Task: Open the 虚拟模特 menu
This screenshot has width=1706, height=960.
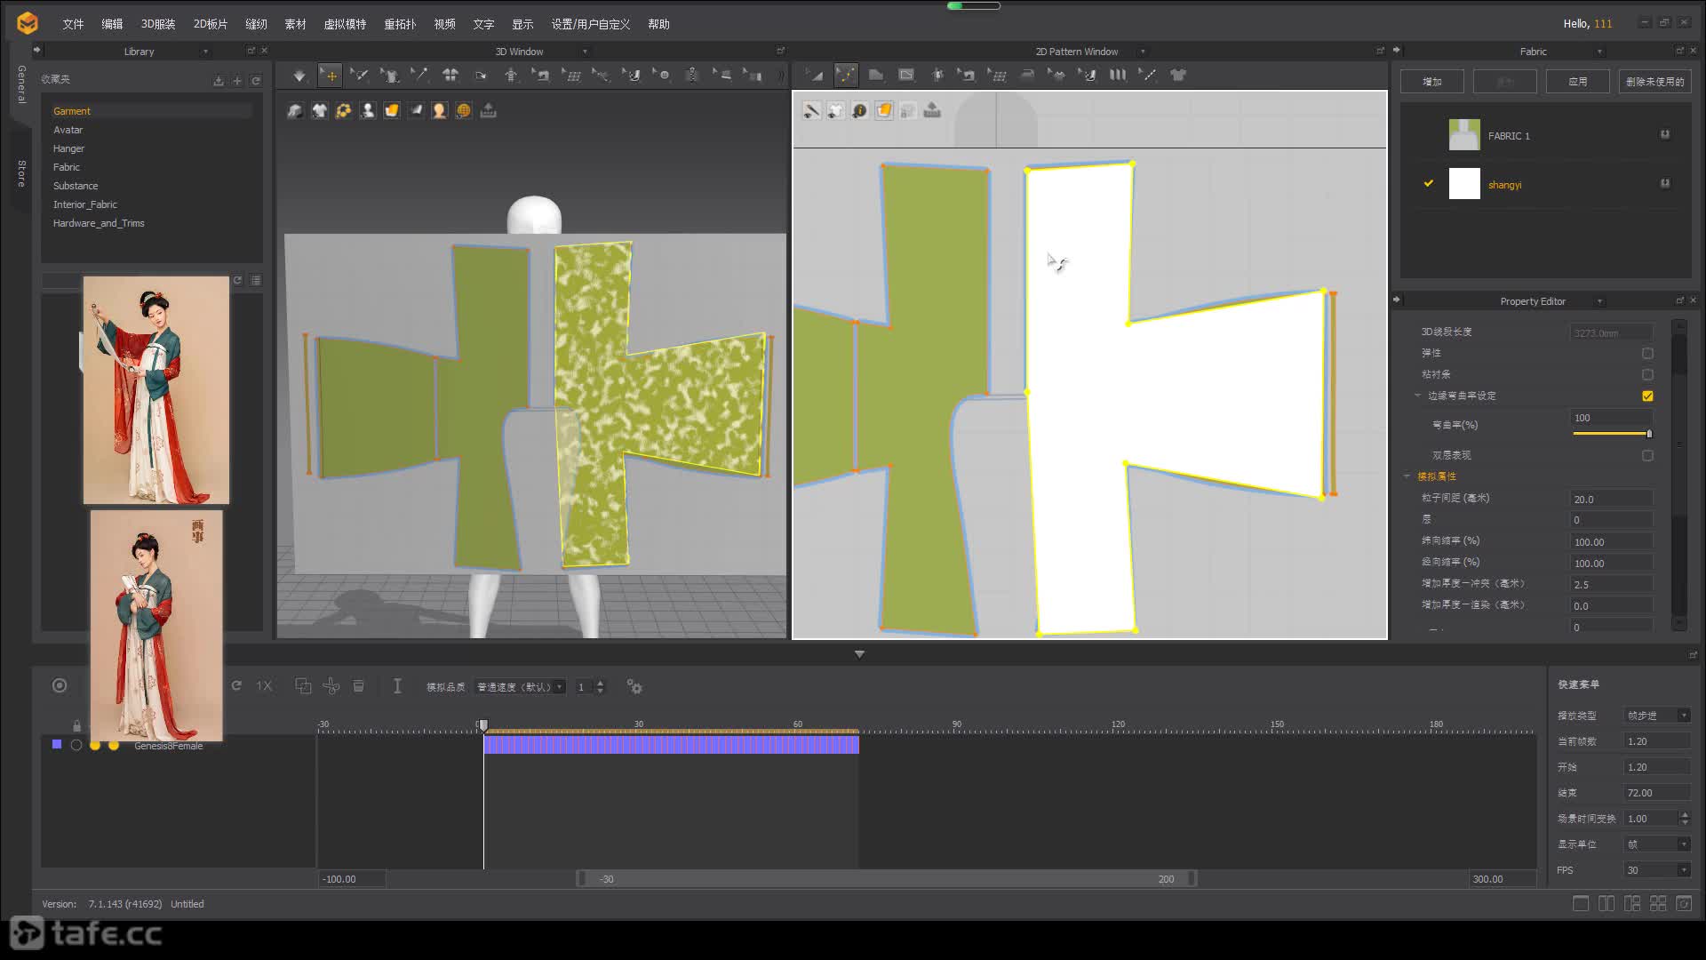Action: [345, 24]
